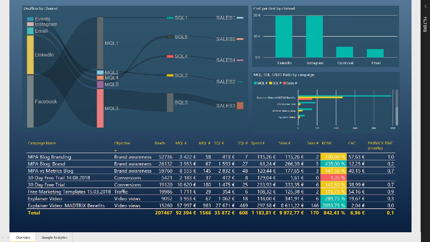Click the Spend € column header

pos(258,143)
